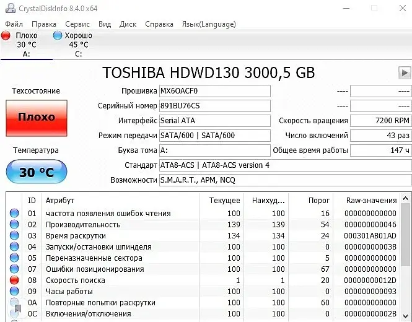Select disk A: tab with Плохо status

pyautogui.click(x=26, y=45)
